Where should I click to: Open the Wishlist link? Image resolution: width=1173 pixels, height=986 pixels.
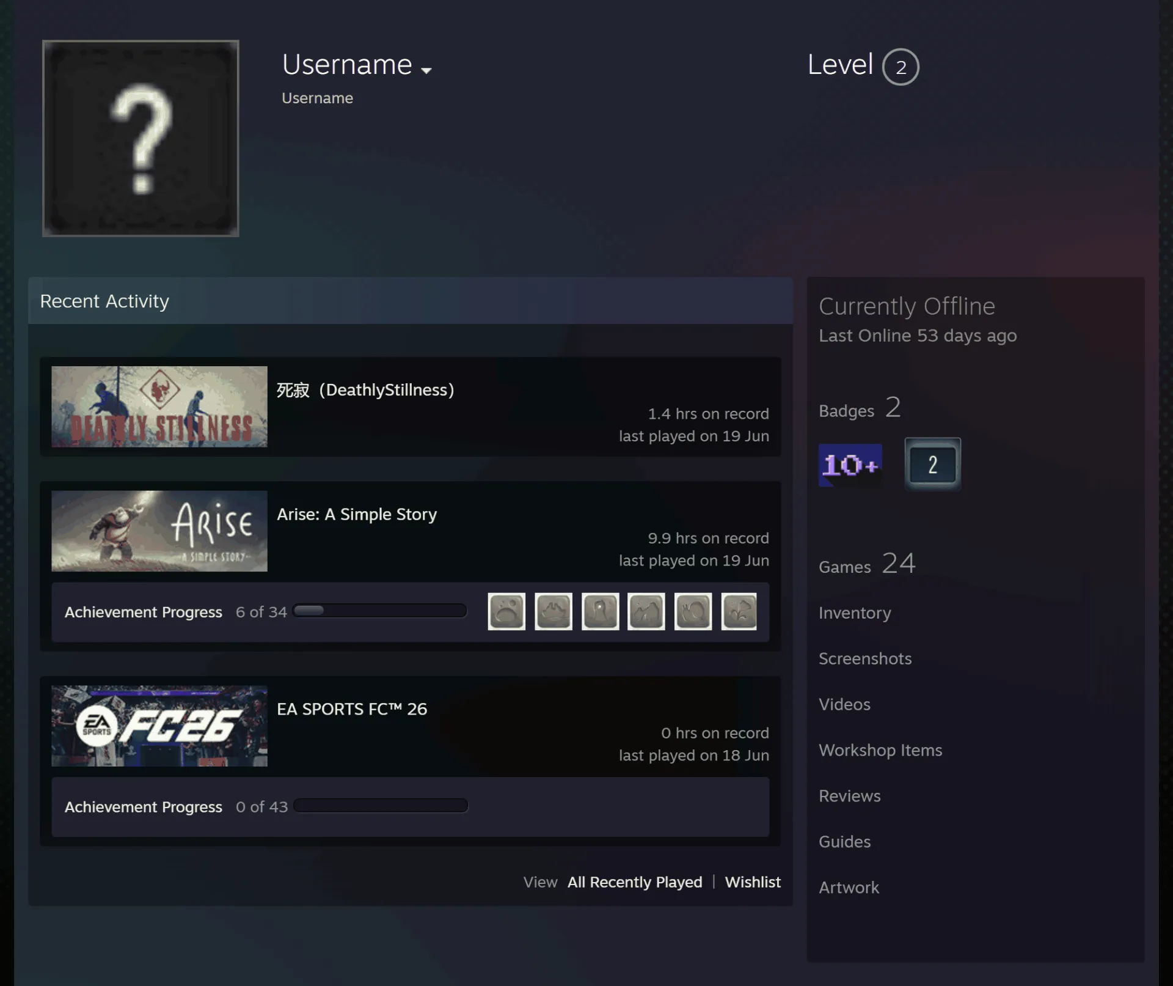tap(753, 882)
